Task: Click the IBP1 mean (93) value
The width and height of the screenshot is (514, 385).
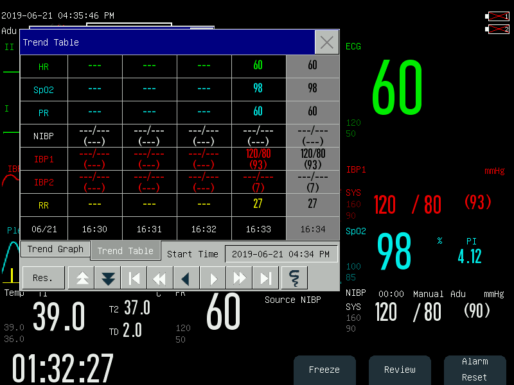Action: click(x=478, y=202)
